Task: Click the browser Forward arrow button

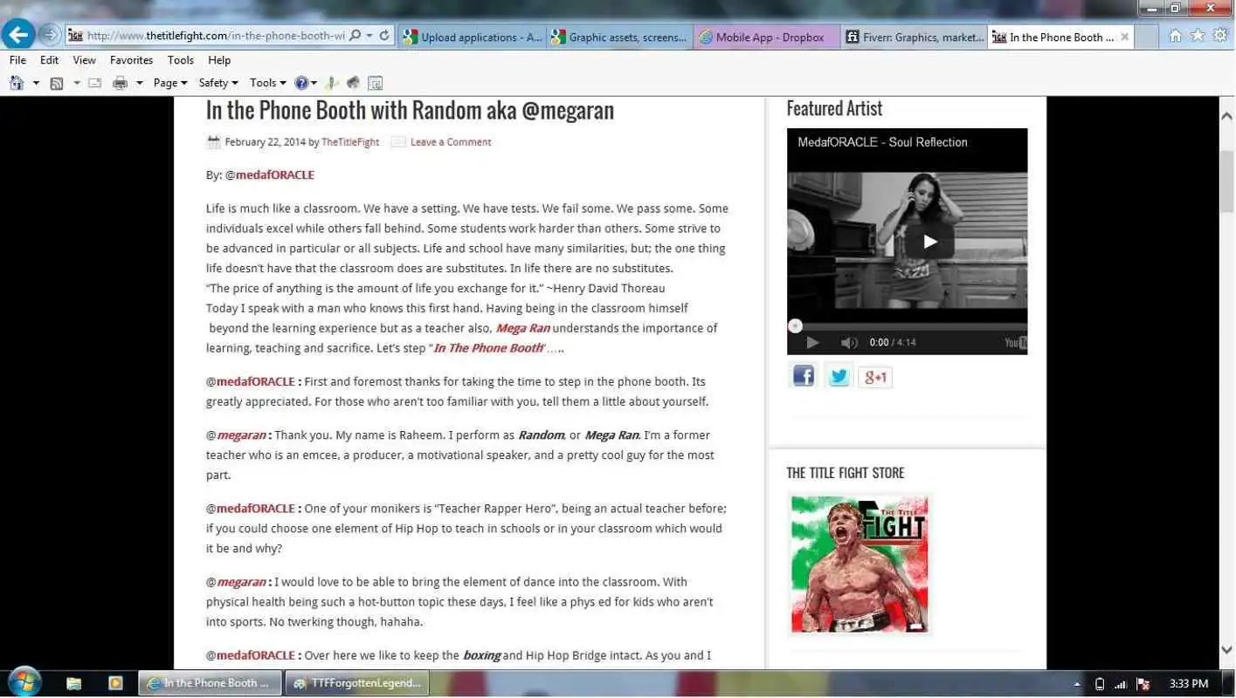Action: (50, 35)
